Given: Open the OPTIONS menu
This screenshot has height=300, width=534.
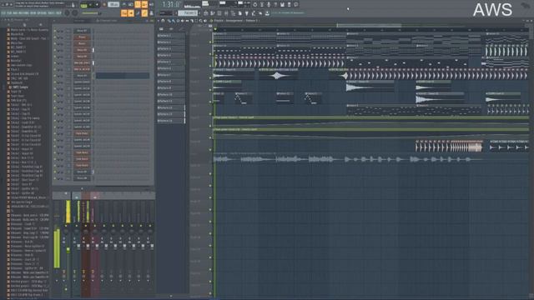Looking at the screenshot, I should [42, 13].
